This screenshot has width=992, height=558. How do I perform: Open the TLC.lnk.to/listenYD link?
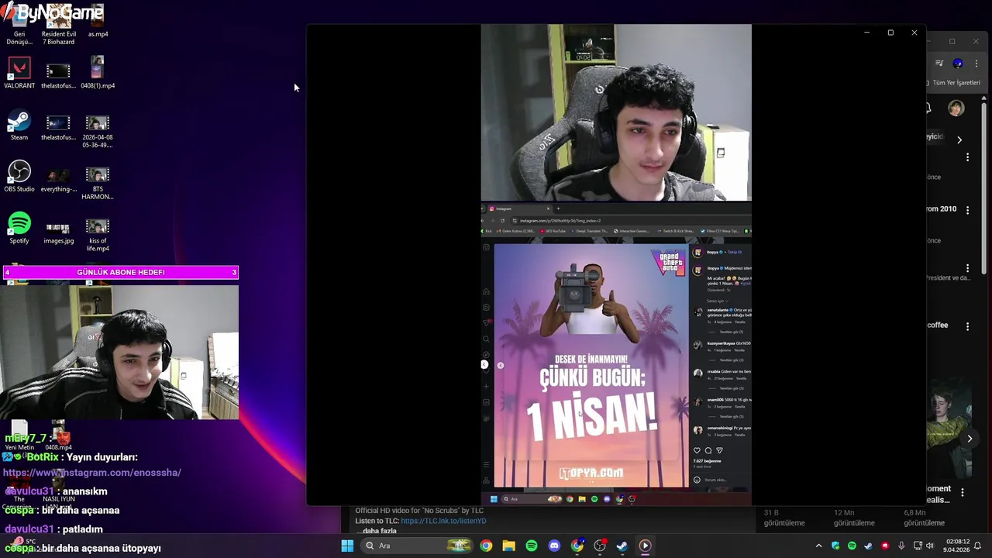pos(443,521)
